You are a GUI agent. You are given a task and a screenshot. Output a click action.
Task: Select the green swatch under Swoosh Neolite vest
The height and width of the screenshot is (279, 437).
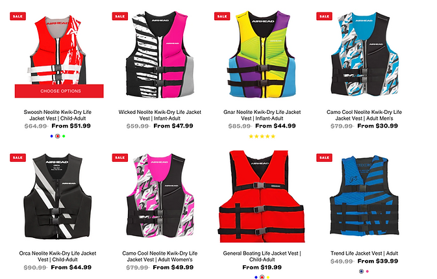coord(64,136)
